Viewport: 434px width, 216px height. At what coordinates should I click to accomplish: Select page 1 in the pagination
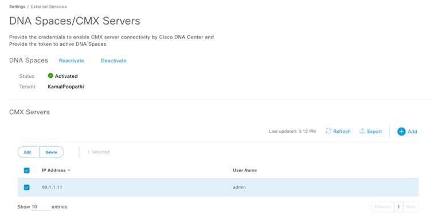[398, 207]
